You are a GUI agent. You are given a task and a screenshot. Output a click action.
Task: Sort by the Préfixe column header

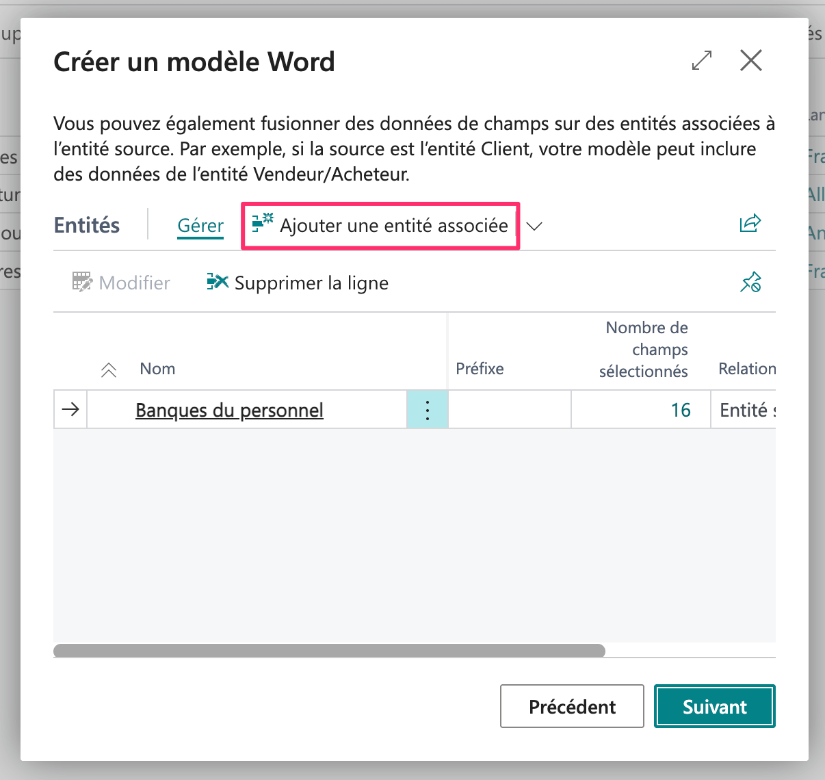480,369
